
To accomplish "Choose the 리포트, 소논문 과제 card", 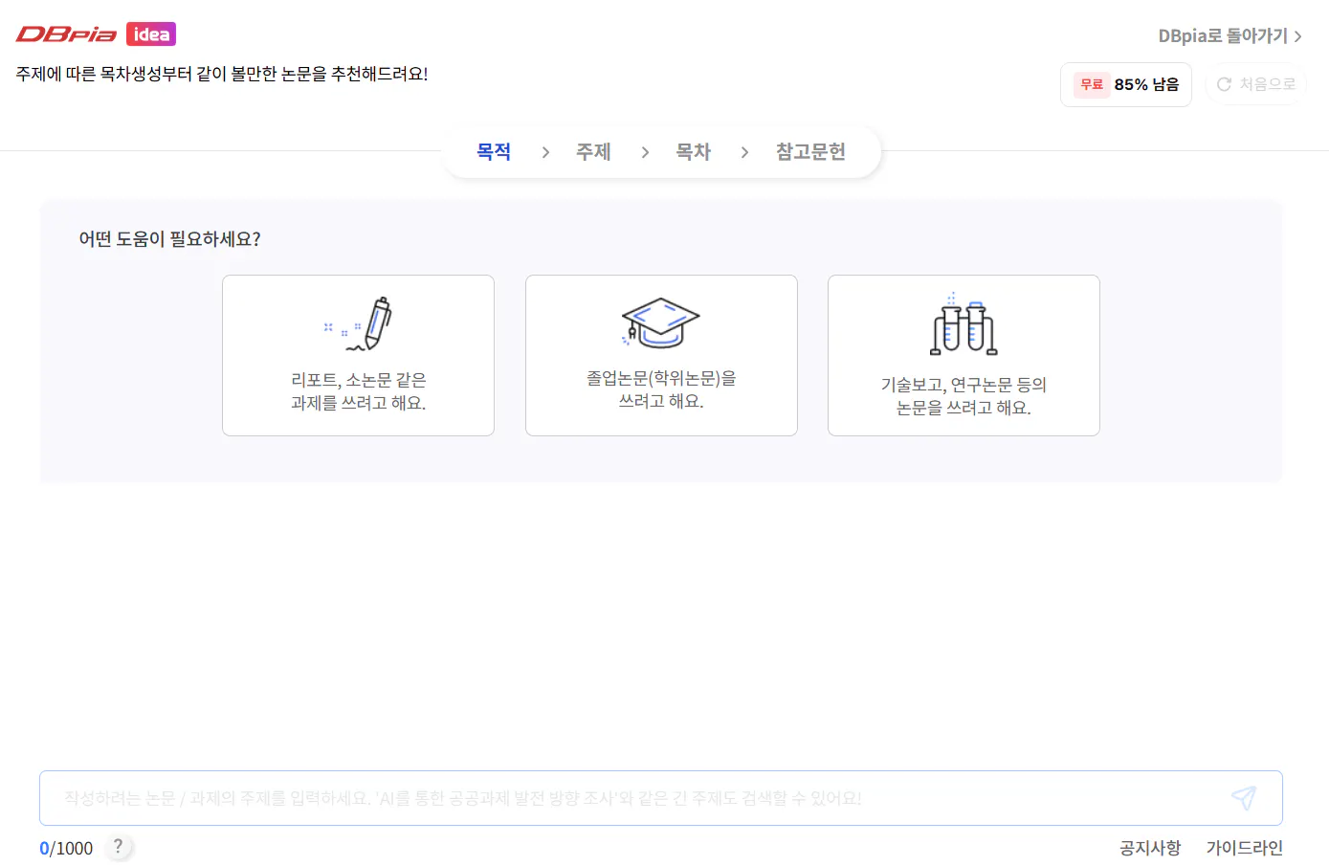I will coord(358,356).
